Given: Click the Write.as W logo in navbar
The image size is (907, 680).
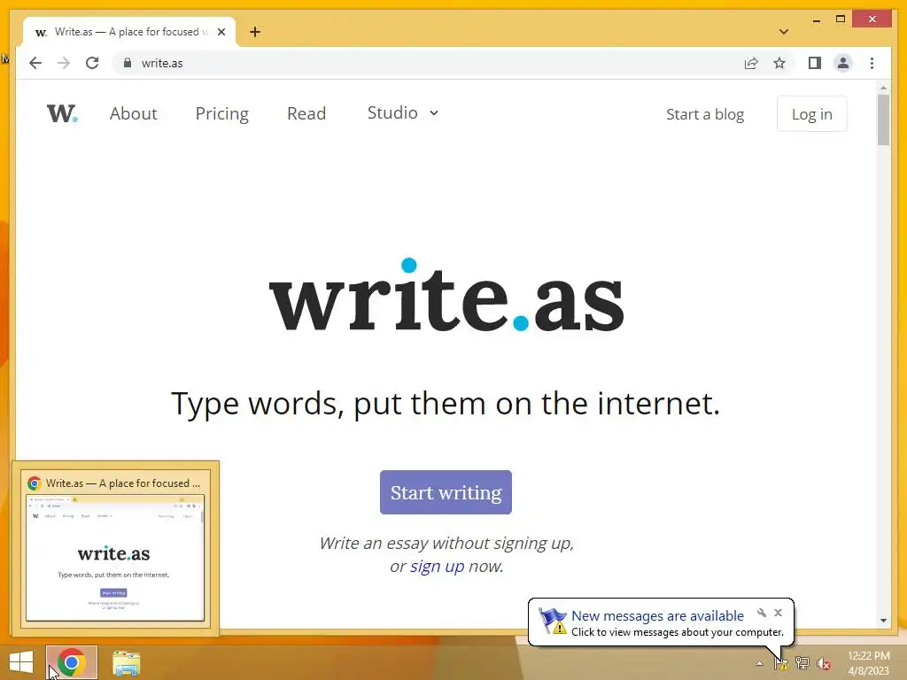Looking at the screenshot, I should coord(62,113).
